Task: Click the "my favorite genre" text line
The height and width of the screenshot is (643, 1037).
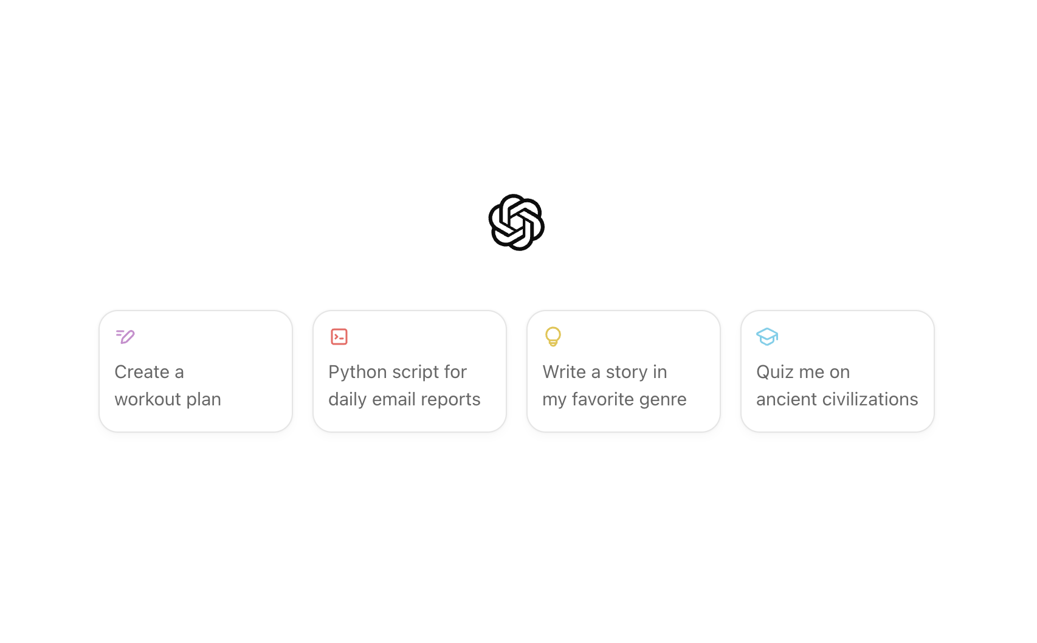Action: pyautogui.click(x=615, y=399)
